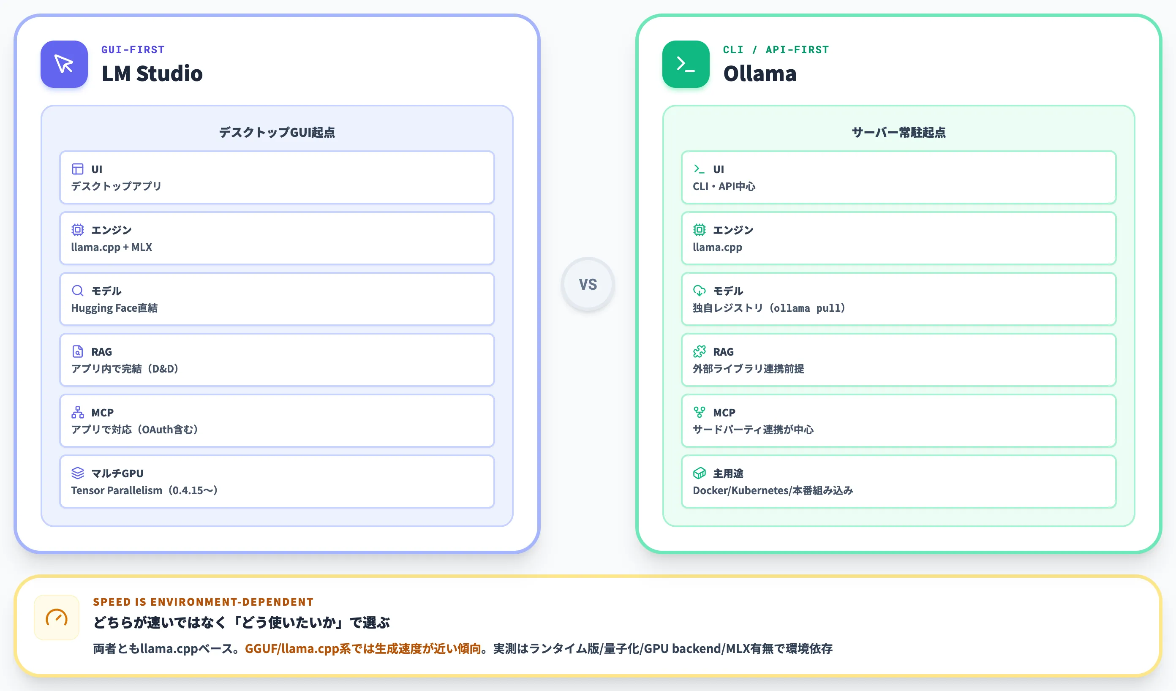Click the cloud download icon in Ollama モデル row
The height and width of the screenshot is (691, 1176).
coord(699,291)
